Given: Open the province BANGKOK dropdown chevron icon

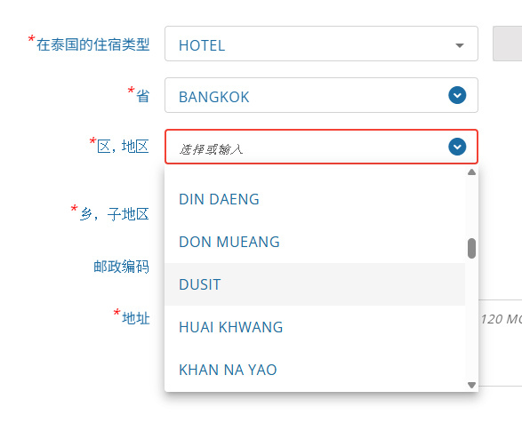Looking at the screenshot, I should click(457, 95).
